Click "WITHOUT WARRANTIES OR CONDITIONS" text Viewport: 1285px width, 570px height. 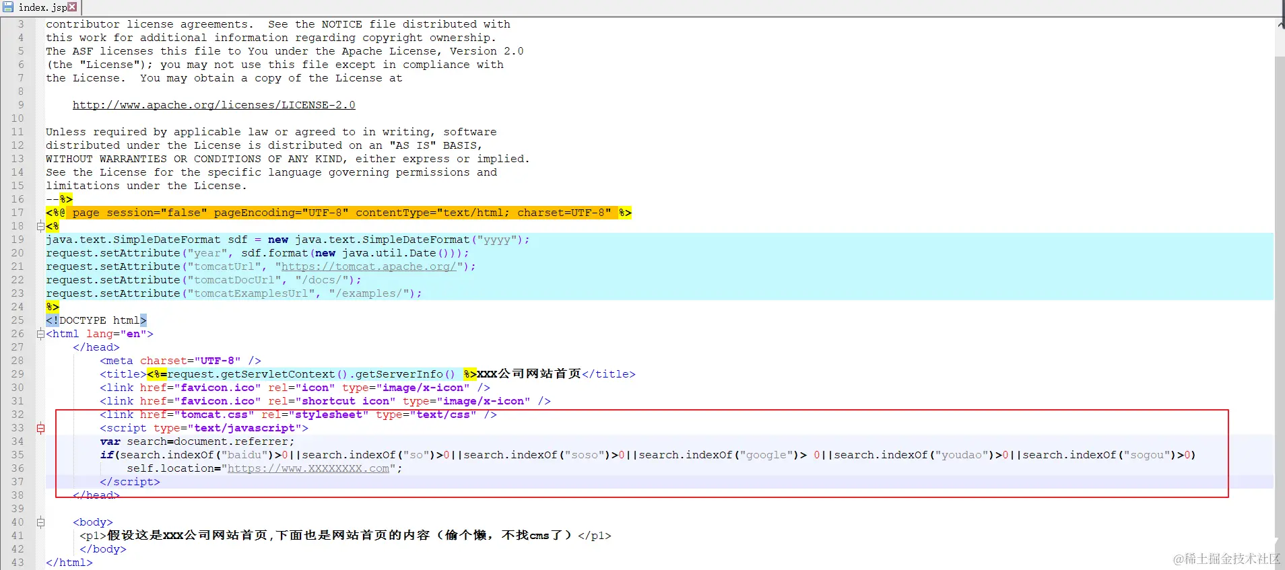[x=154, y=159]
